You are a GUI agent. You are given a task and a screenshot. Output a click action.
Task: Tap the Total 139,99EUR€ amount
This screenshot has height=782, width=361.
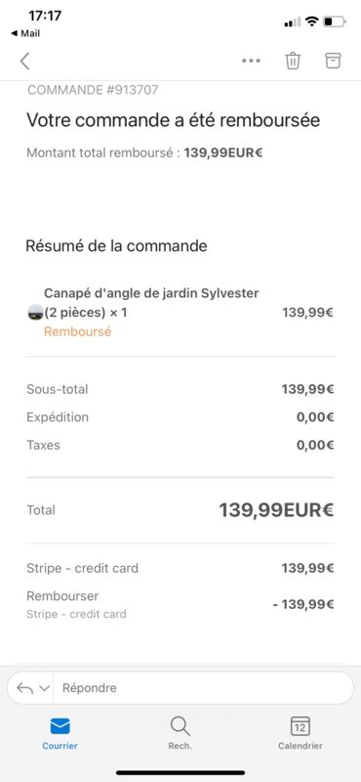[x=276, y=509]
